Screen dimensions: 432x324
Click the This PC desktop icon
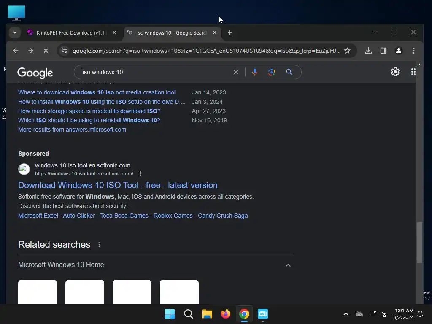[x=16, y=13]
